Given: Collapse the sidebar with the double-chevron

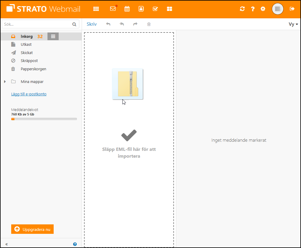Looking at the screenshot, I should (x=6, y=244).
